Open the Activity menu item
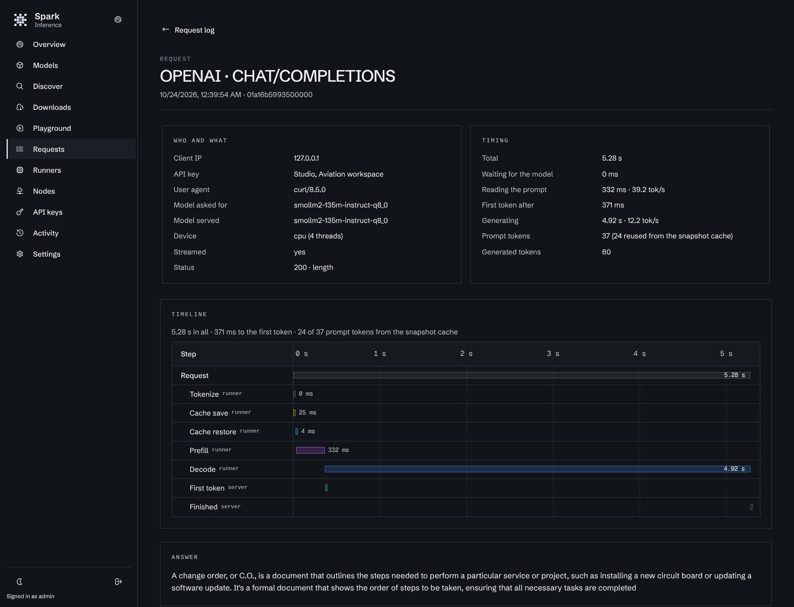The image size is (794, 607). click(71, 233)
